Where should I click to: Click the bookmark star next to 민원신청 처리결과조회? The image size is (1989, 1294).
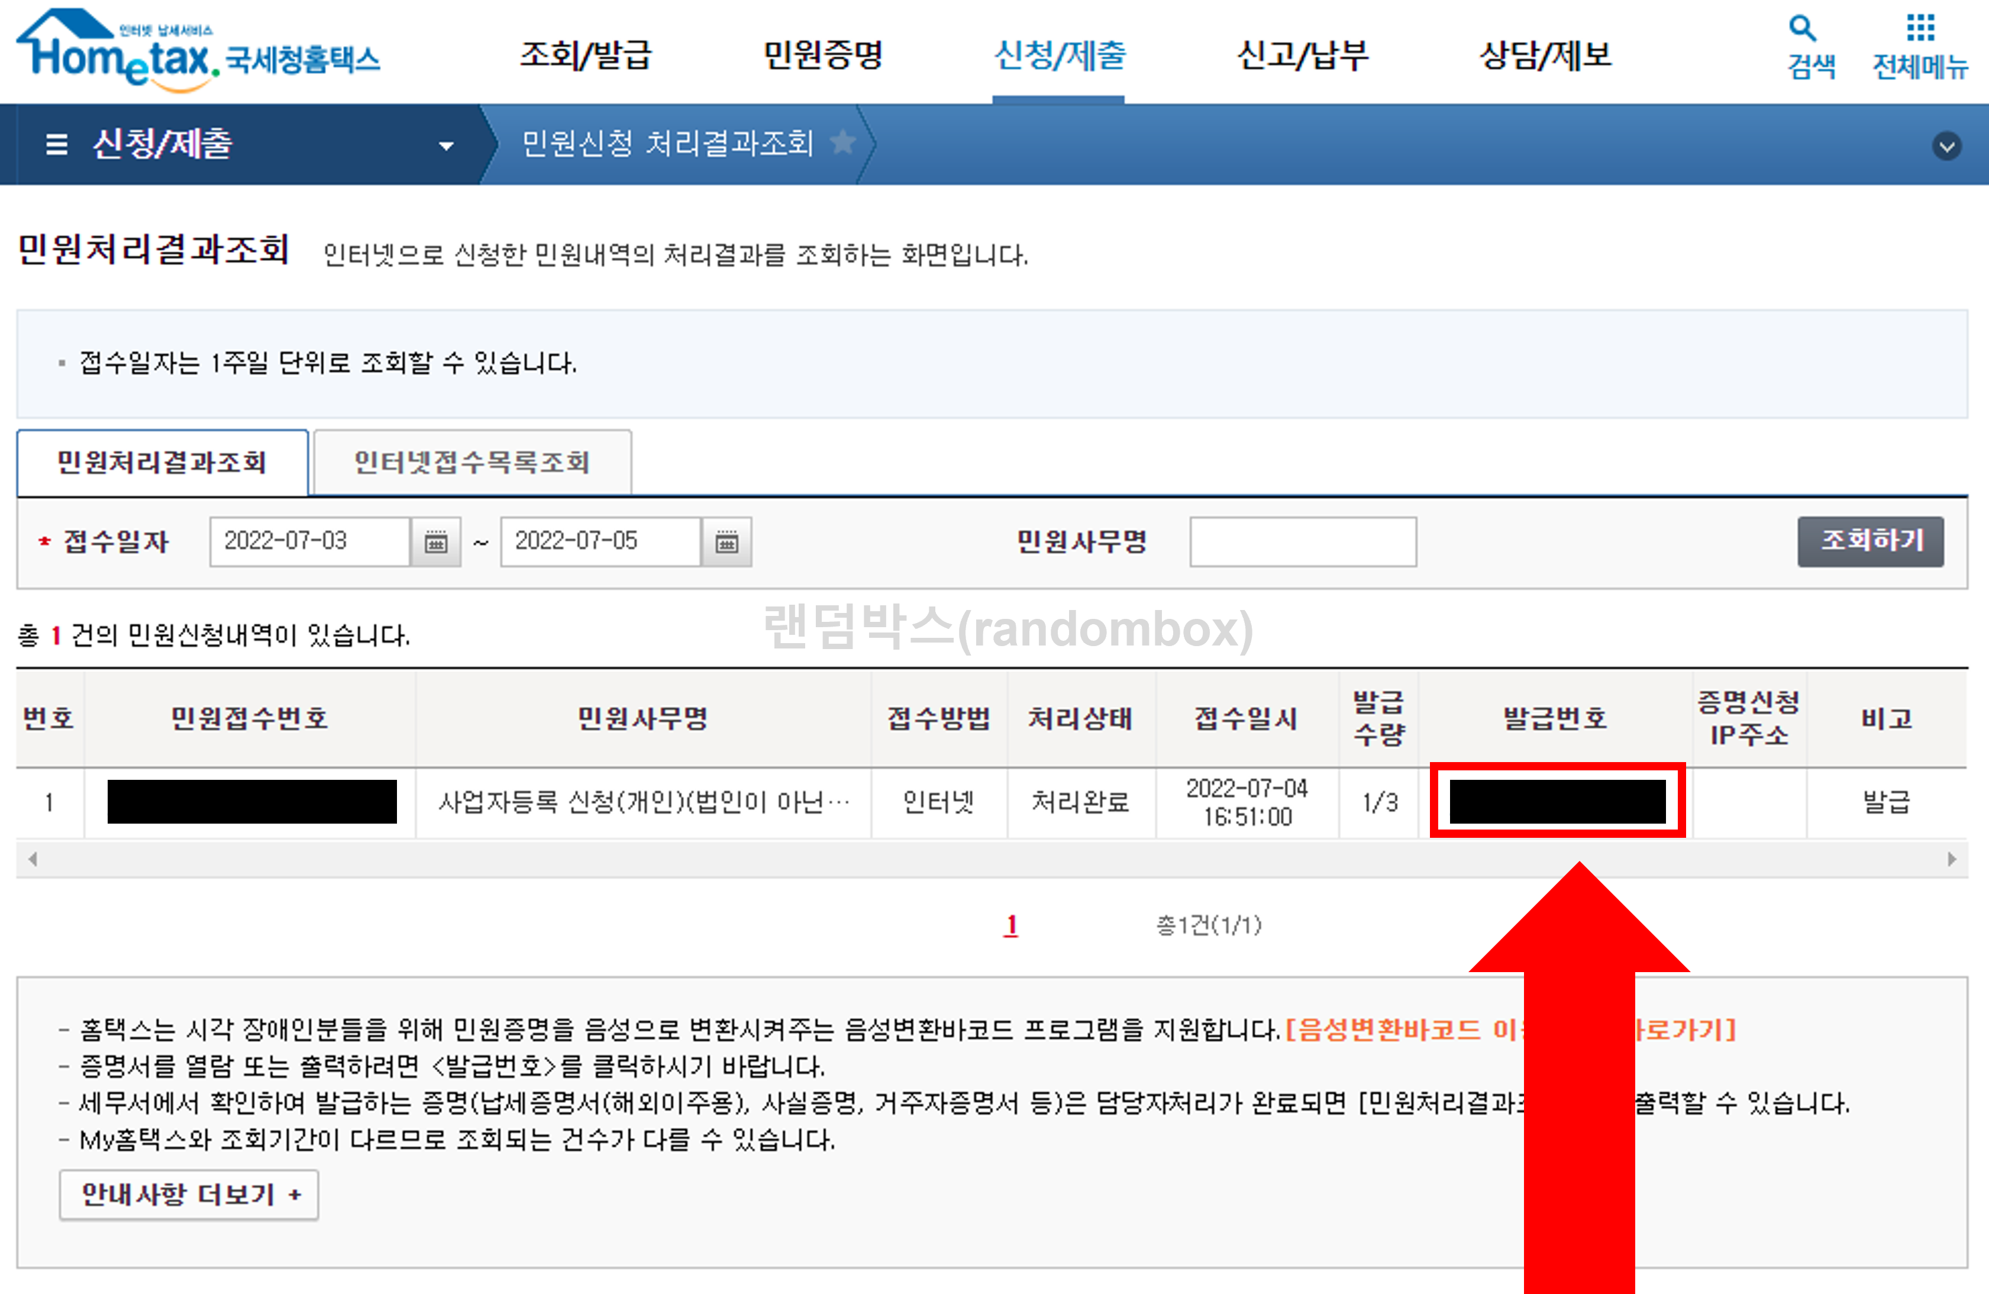pos(845,143)
